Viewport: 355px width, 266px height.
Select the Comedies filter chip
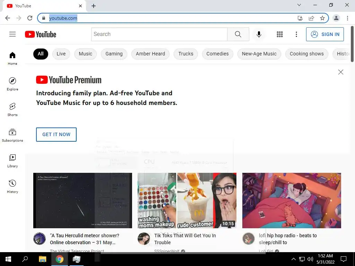[217, 54]
